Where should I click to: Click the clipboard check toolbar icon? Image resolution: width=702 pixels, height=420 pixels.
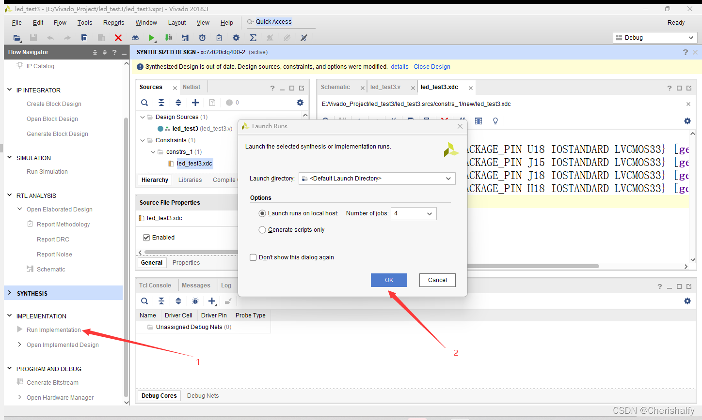219,38
